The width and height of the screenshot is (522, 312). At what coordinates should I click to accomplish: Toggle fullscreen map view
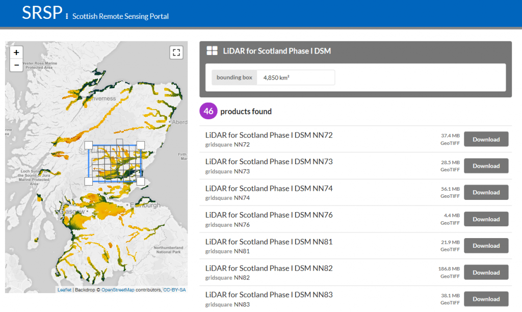coord(176,53)
